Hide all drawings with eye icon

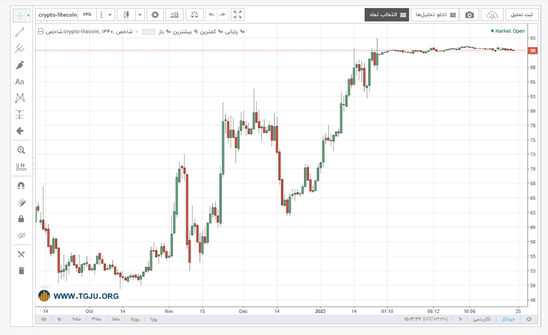pyautogui.click(x=21, y=236)
